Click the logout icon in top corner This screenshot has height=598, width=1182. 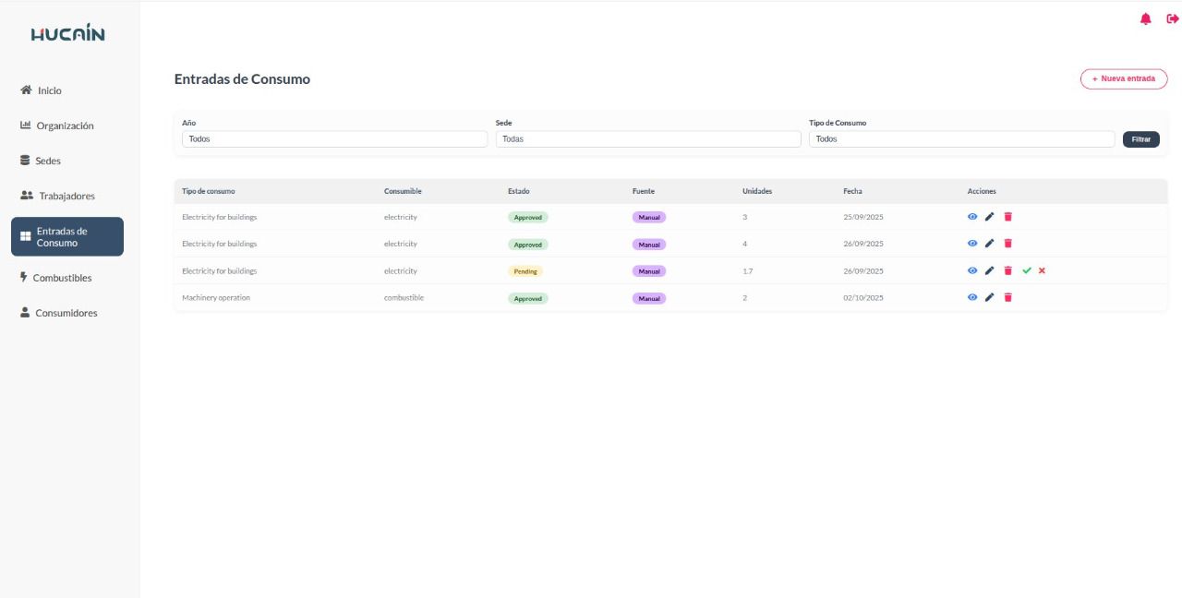click(x=1172, y=19)
